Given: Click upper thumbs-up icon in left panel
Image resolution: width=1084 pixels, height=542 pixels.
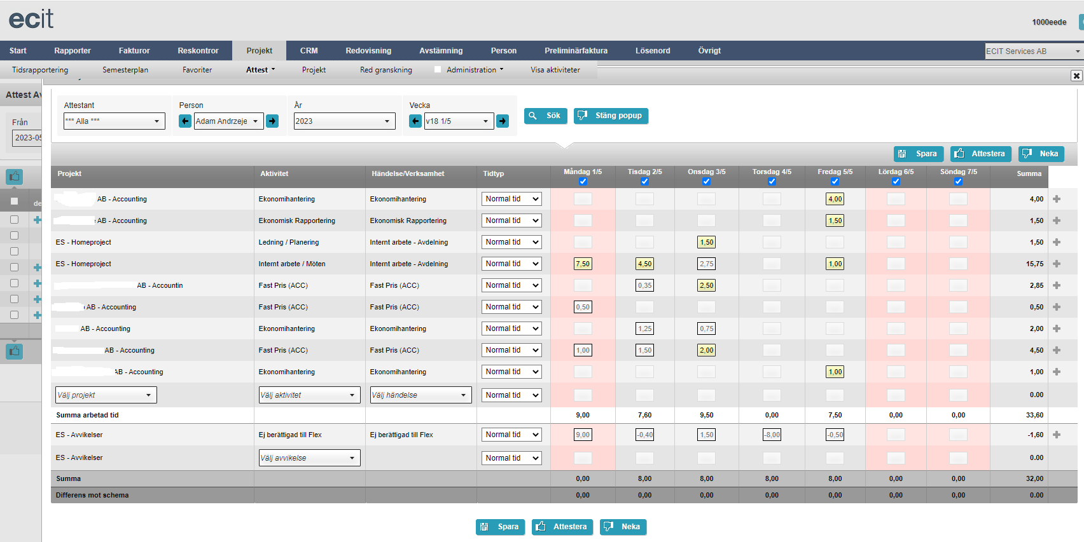Looking at the screenshot, I should tap(14, 177).
